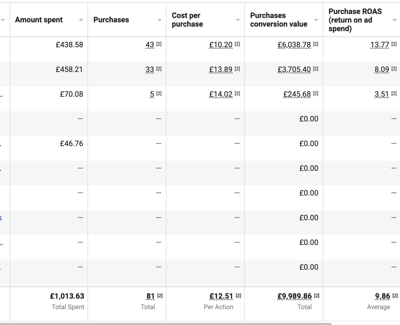Open the Purchases conversion value dropdown arrow
Viewport: 400px width, 325px height.
click(316, 20)
